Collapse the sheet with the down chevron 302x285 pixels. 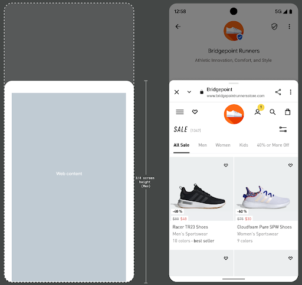point(189,92)
